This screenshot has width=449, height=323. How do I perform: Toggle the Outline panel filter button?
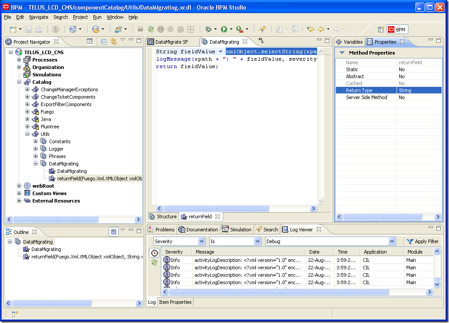tap(114, 232)
